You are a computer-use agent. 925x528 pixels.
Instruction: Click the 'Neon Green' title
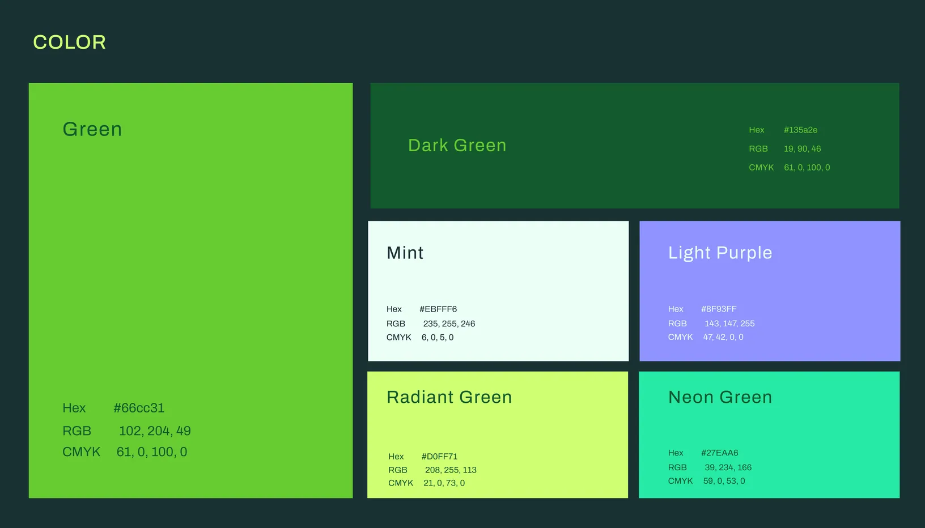coord(720,397)
